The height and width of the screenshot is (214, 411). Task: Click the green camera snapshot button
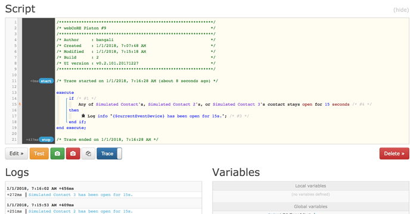coord(57,153)
